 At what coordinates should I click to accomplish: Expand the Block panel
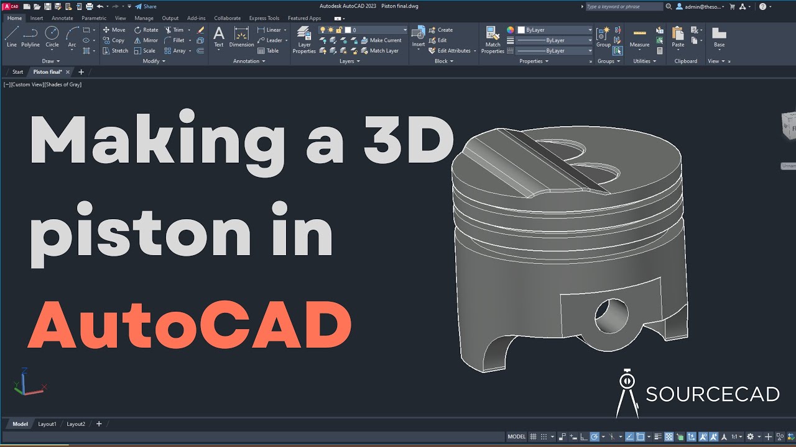(x=444, y=61)
